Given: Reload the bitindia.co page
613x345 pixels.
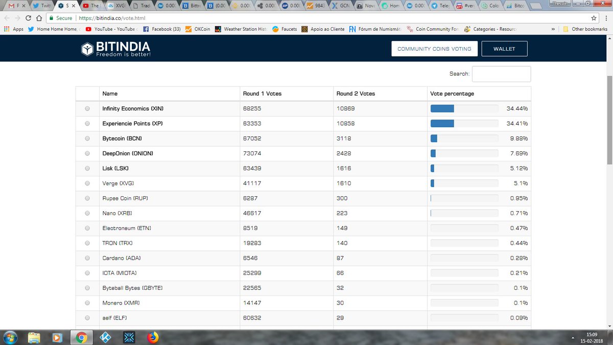Looking at the screenshot, I should [x=29, y=18].
